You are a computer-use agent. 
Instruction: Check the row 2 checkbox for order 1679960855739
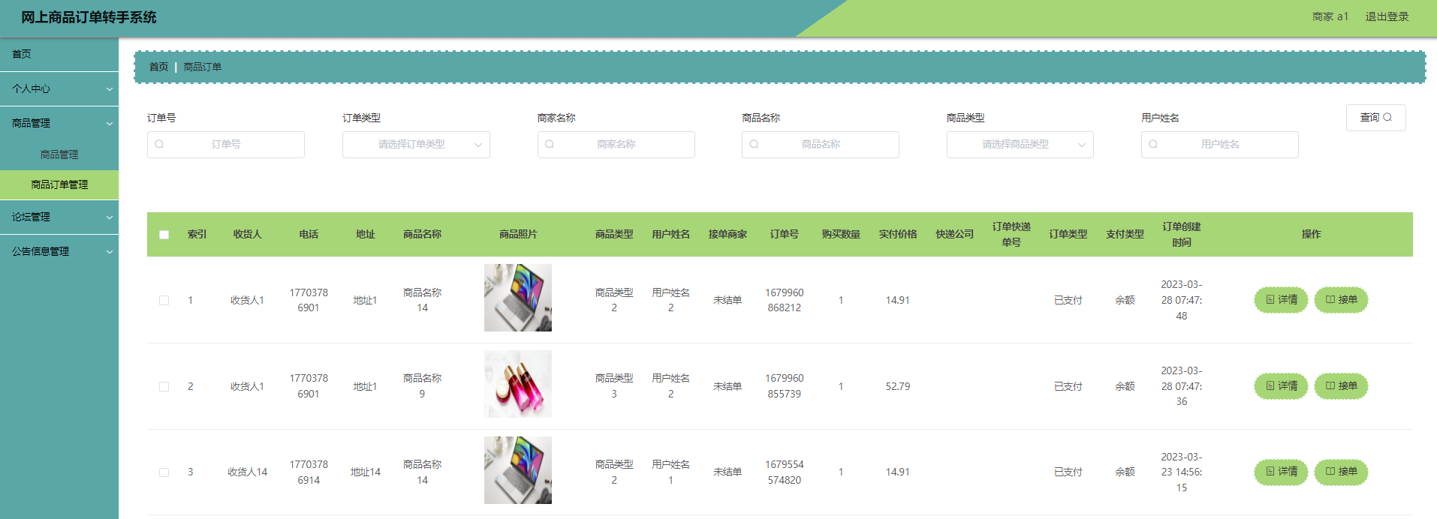[x=164, y=386]
